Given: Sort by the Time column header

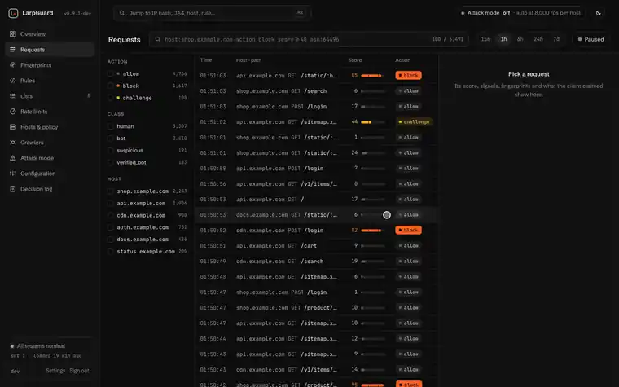Looking at the screenshot, I should pos(206,60).
